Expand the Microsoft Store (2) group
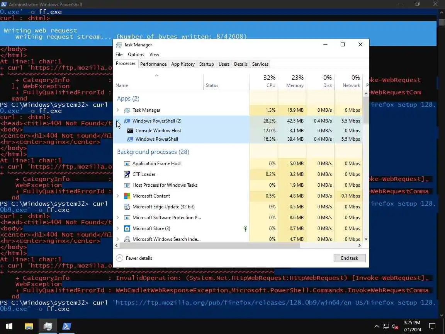 [x=118, y=228]
